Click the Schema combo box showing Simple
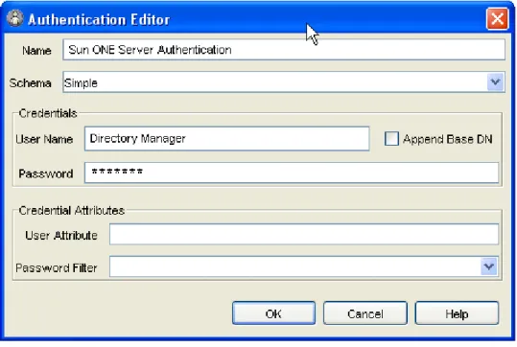 (284, 82)
